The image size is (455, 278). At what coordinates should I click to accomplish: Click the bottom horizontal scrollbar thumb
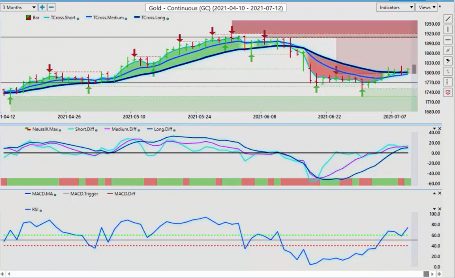426,274
